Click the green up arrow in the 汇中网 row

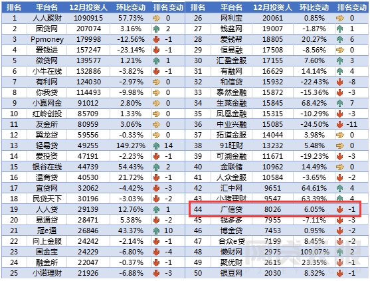(340, 188)
